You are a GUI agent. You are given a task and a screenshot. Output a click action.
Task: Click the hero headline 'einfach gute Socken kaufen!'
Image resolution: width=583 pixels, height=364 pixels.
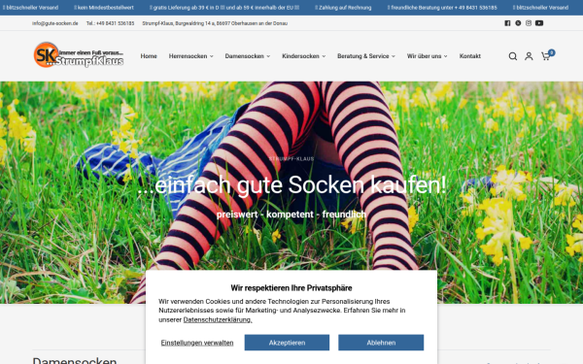(291, 184)
